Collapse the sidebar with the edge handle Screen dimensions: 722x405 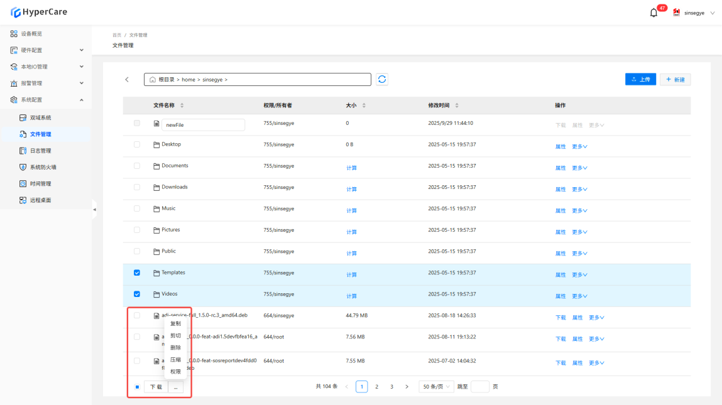pos(94,209)
